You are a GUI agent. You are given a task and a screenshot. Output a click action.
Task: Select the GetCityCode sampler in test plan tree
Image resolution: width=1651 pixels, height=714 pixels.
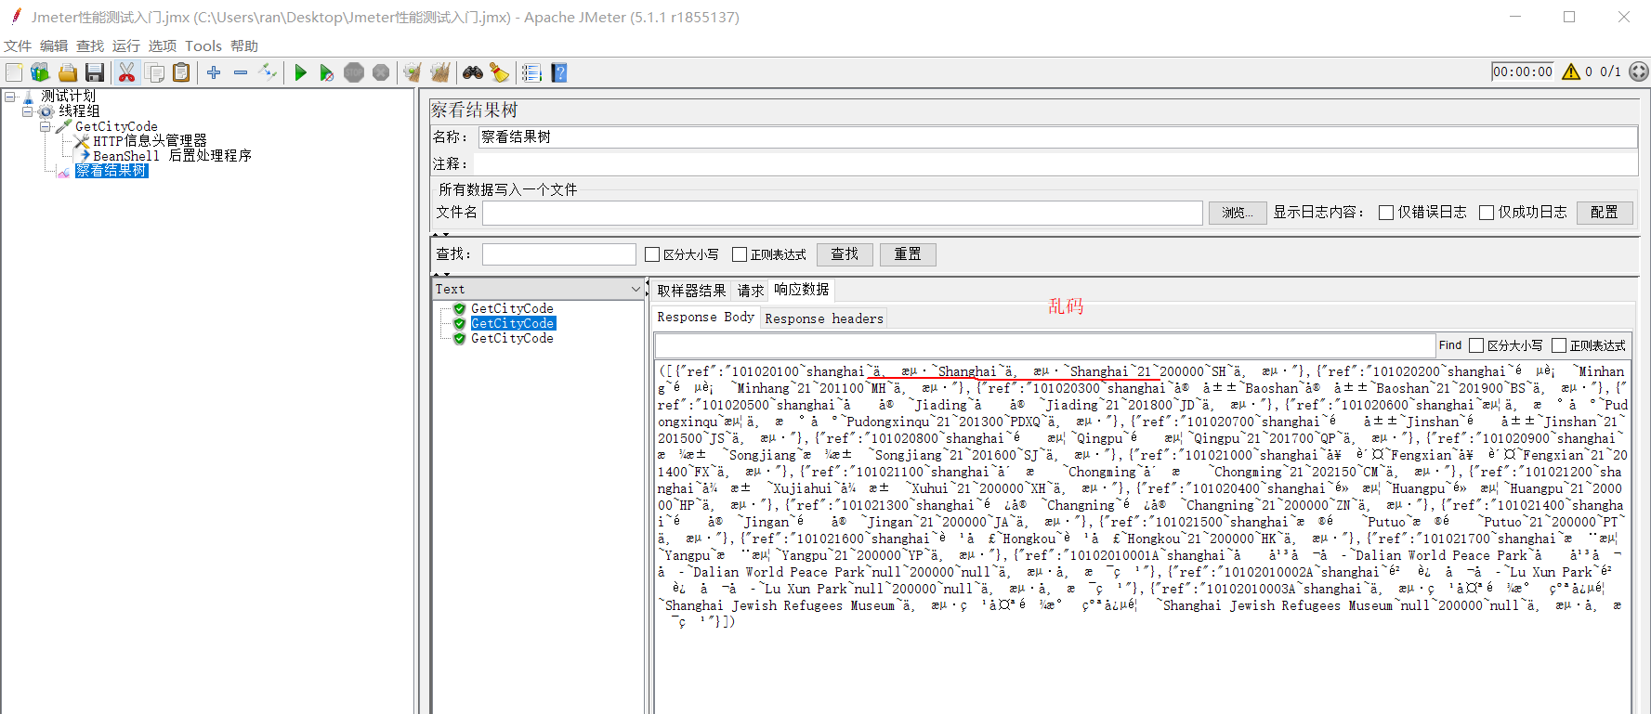point(116,125)
